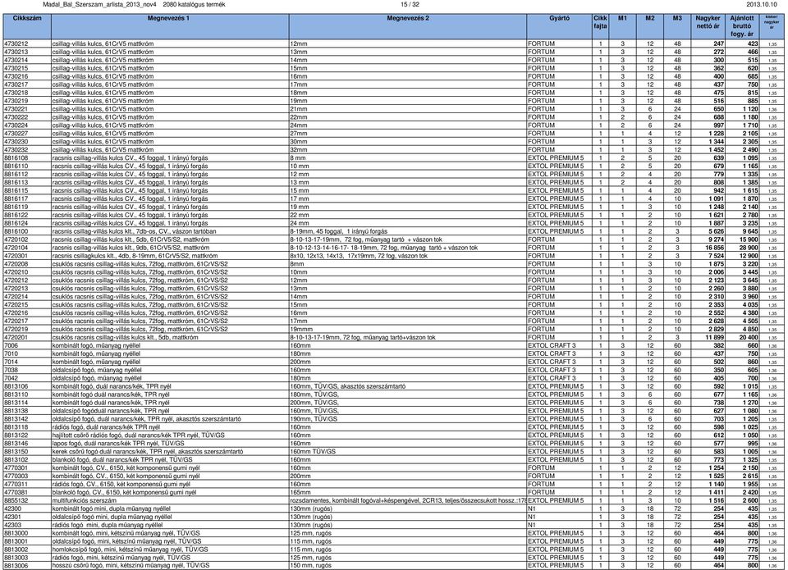Screen dimensions: 788x570
Task: Click manufacturer 'N1' in the 42300 row
Action: point(532,508)
